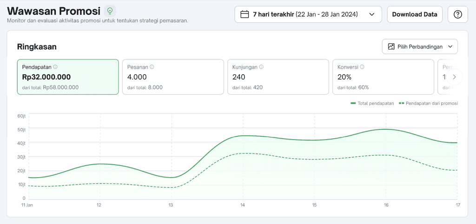Image resolution: width=476 pixels, height=224 pixels.
Task: Click the 11 Jan x-axis label
Action: (x=27, y=205)
